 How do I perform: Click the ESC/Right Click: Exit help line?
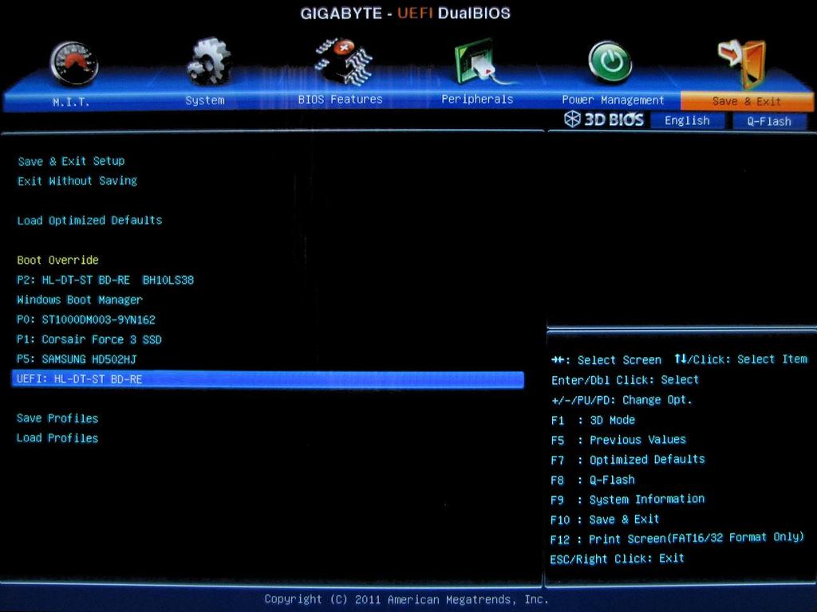coord(618,559)
